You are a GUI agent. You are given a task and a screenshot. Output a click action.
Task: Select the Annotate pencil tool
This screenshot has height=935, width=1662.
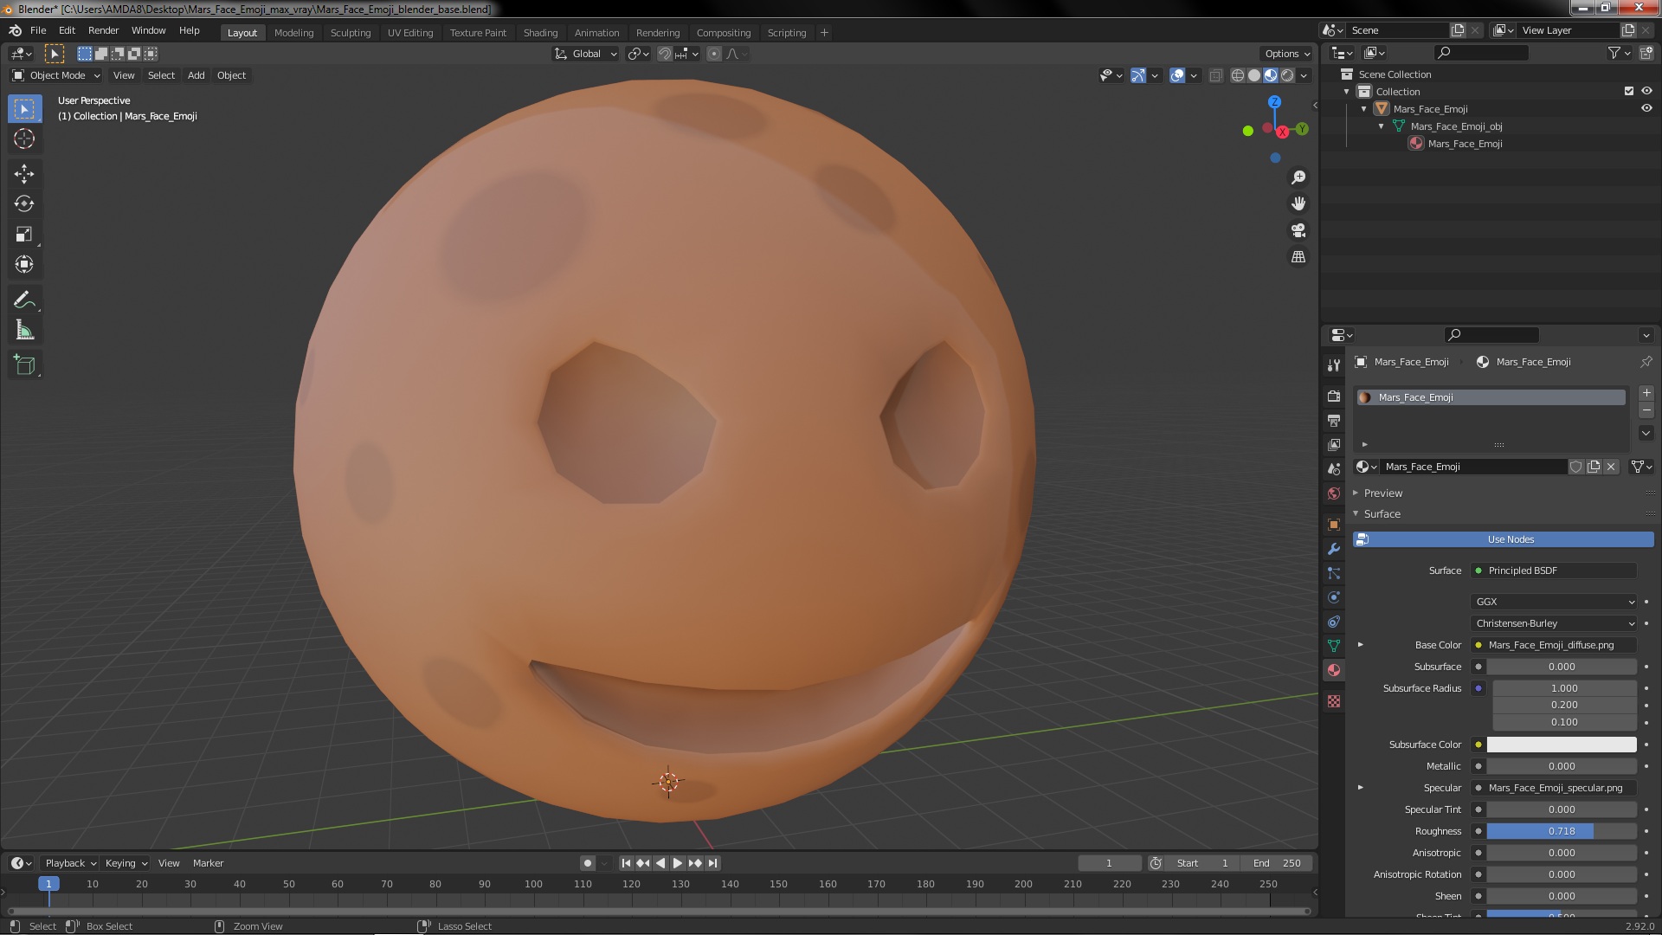point(24,300)
